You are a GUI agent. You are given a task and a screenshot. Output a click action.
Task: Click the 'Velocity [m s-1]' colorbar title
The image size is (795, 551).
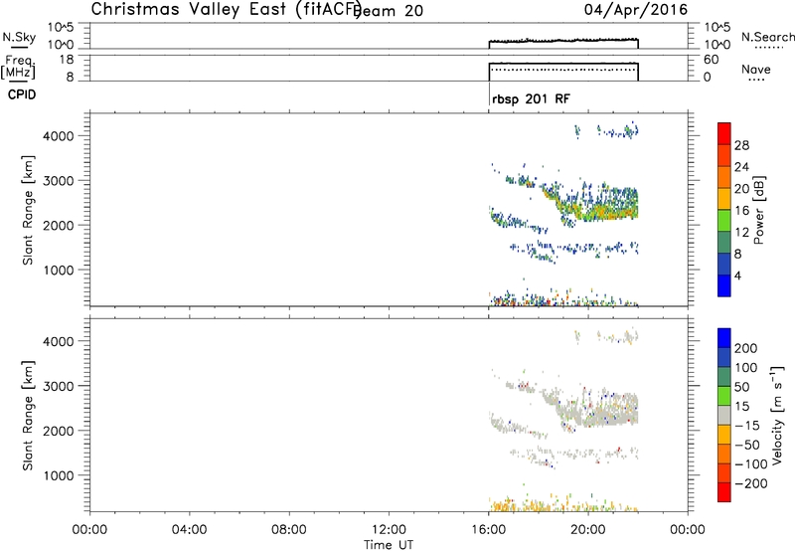click(x=777, y=416)
